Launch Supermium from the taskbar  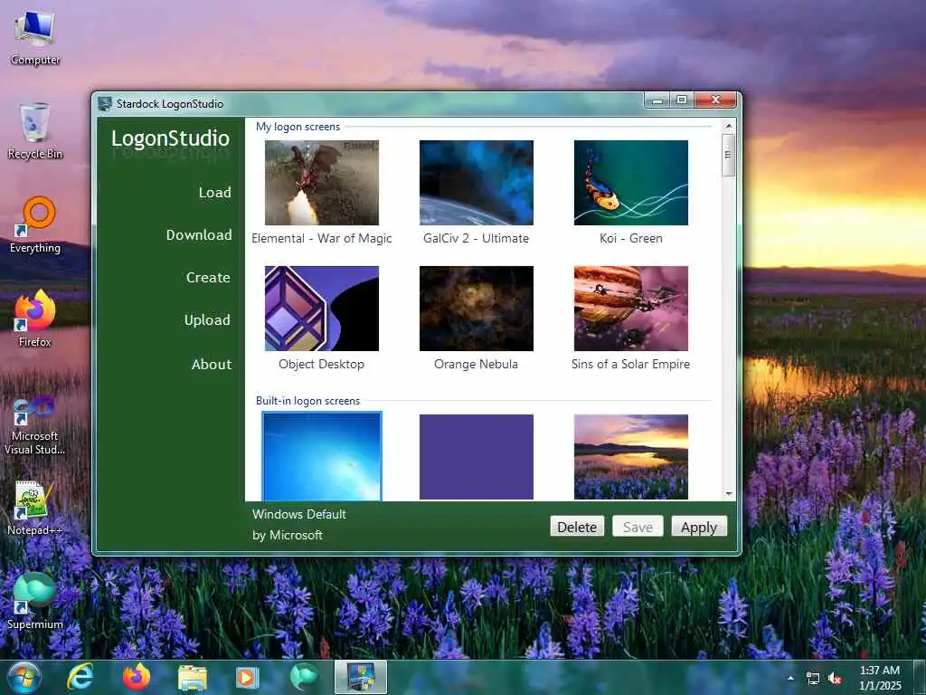coord(304,677)
